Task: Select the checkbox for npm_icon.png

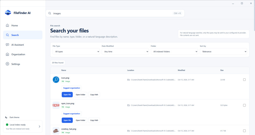Action: pyautogui.click(x=244, y=105)
